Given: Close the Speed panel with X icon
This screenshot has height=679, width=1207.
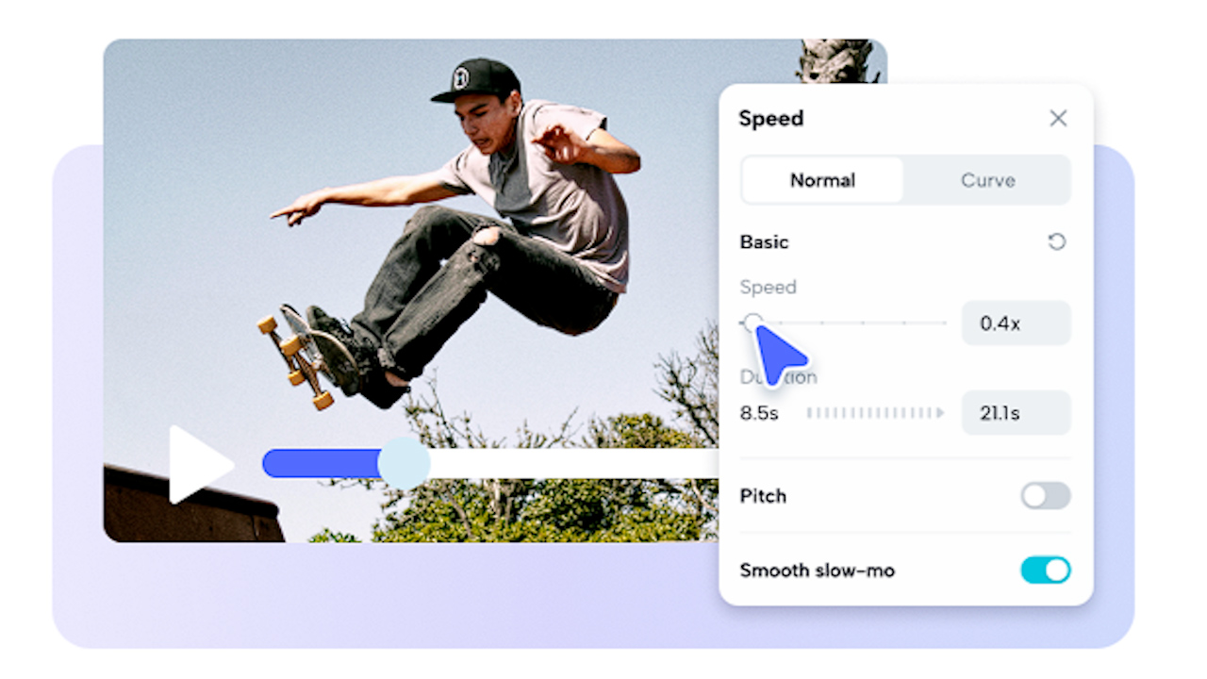Looking at the screenshot, I should tap(1058, 118).
